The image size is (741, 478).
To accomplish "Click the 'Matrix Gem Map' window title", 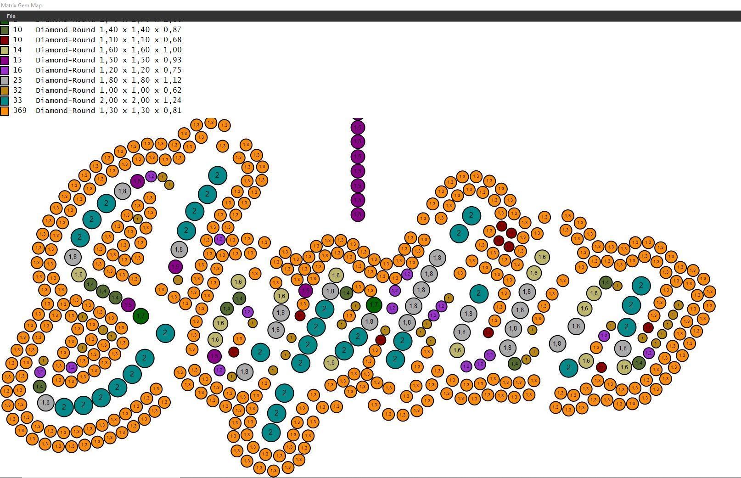I will [21, 6].
